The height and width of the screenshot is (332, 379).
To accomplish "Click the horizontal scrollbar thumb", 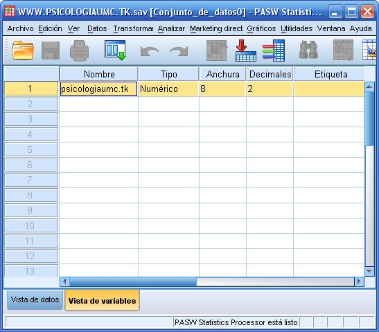I will tap(133, 282).
